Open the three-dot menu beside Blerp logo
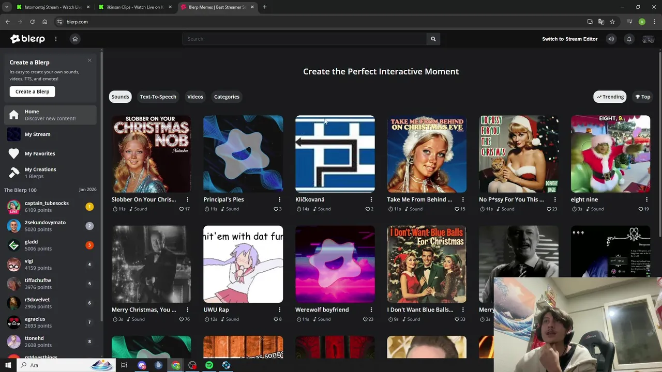The width and height of the screenshot is (662, 372). point(56,39)
